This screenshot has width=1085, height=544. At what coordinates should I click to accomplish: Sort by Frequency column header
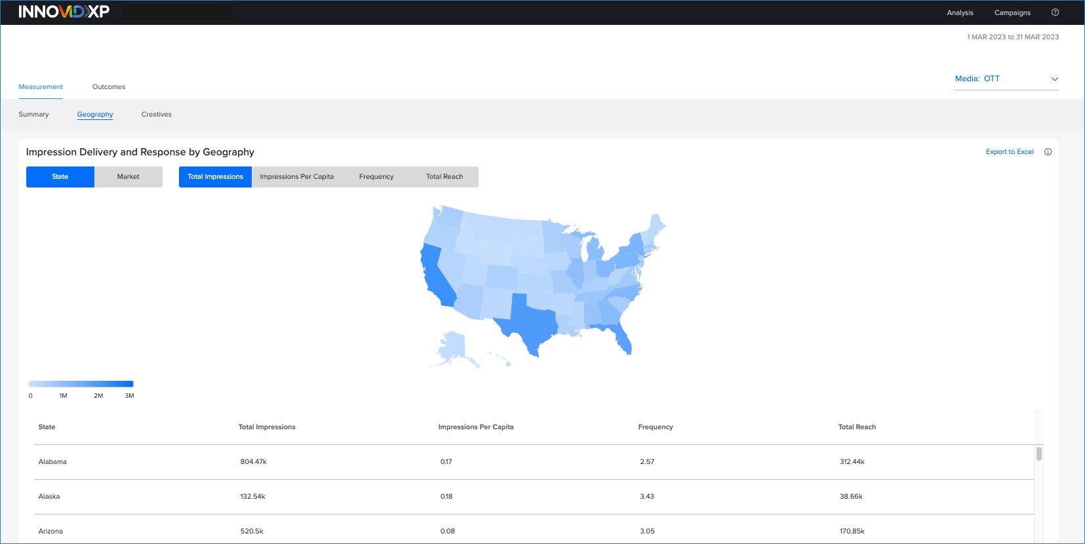tap(656, 427)
